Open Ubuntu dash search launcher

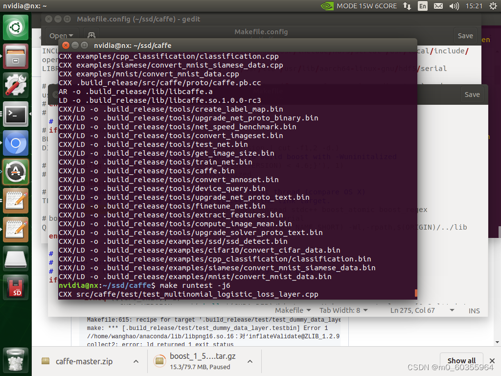pos(16,27)
